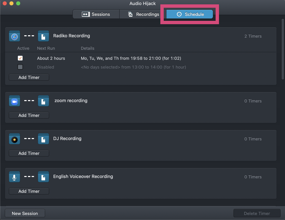Image resolution: width=285 pixels, height=220 pixels.
Task: Add Timer to zoom recording session
Action: click(29, 115)
